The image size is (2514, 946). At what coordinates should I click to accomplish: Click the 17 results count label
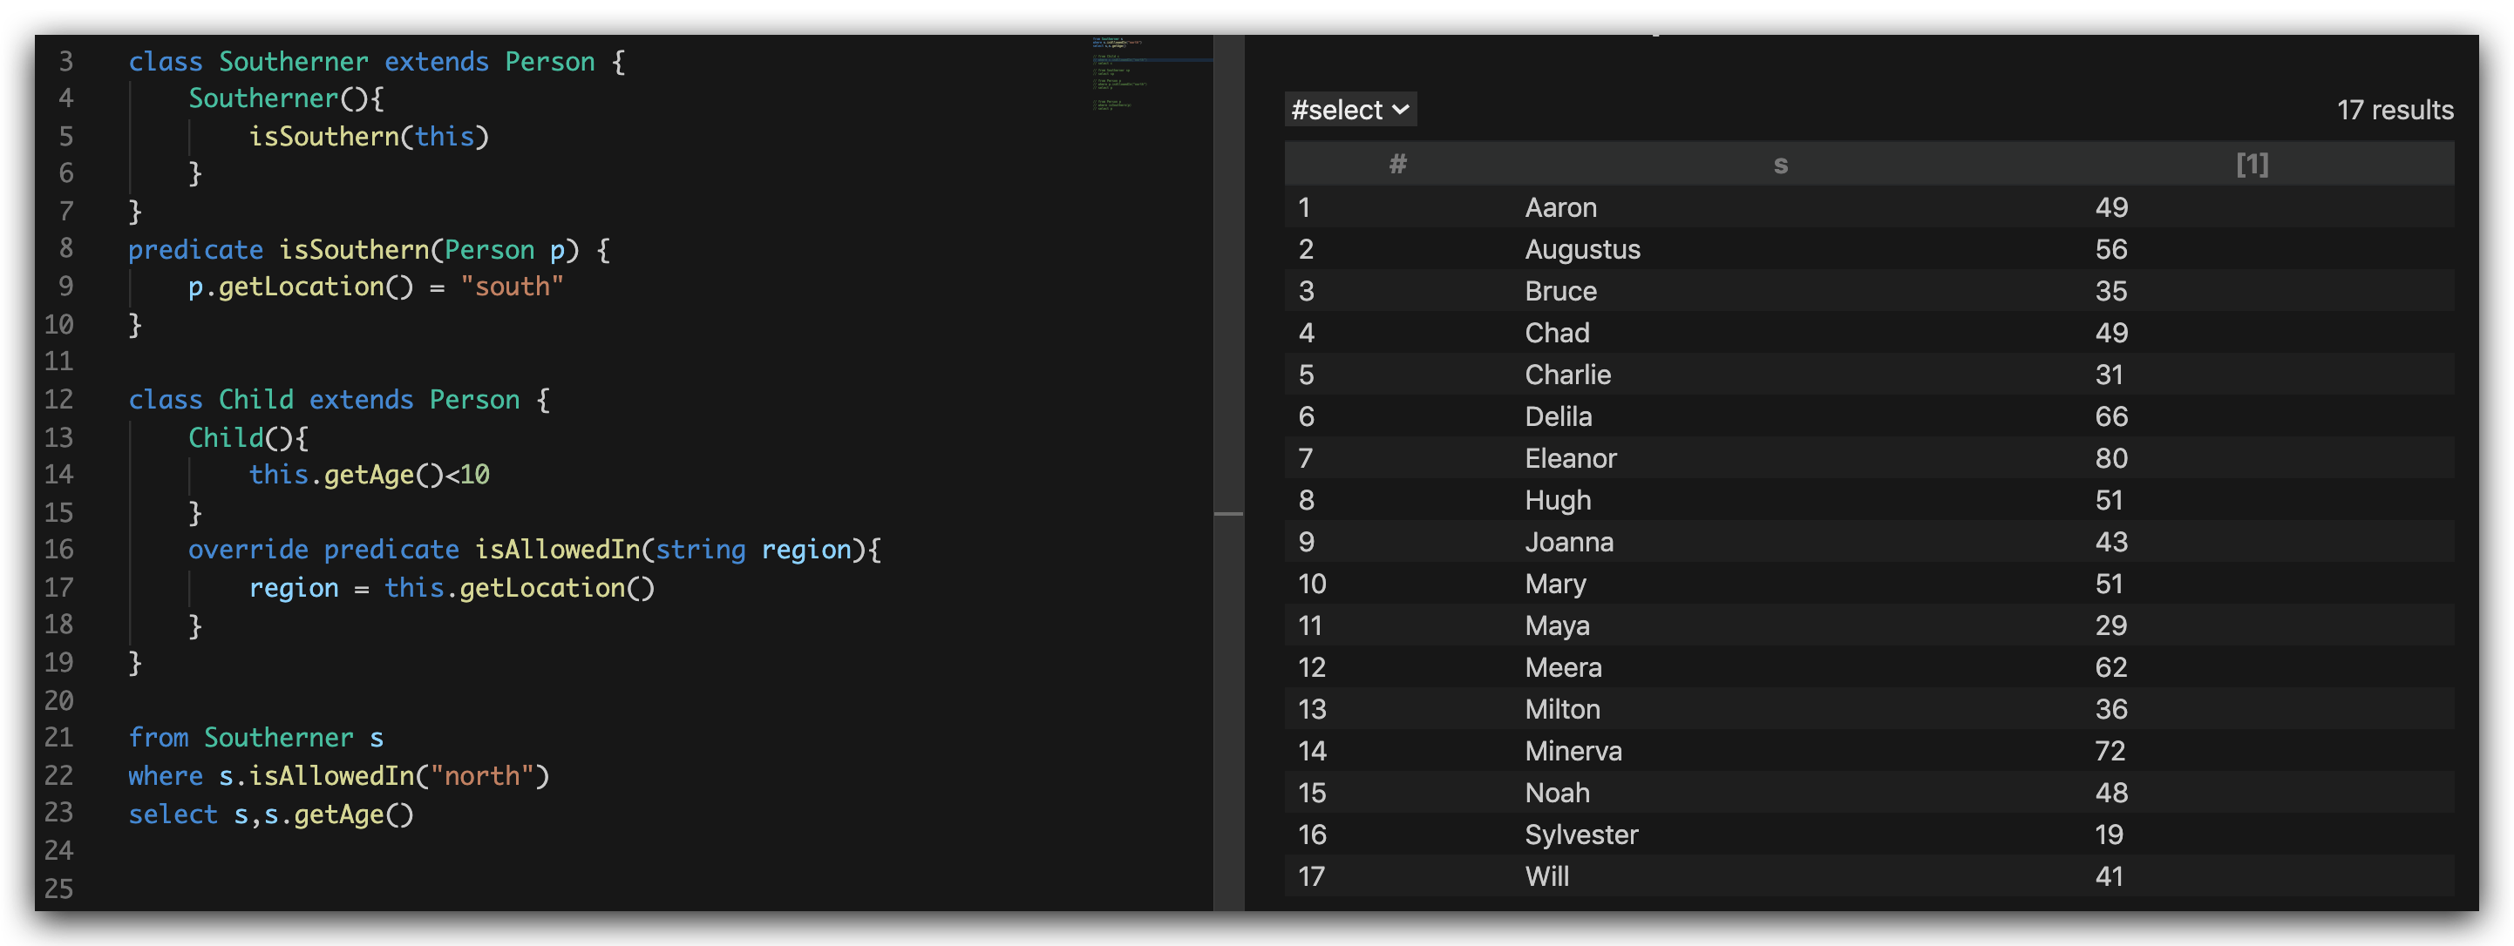2394,111
